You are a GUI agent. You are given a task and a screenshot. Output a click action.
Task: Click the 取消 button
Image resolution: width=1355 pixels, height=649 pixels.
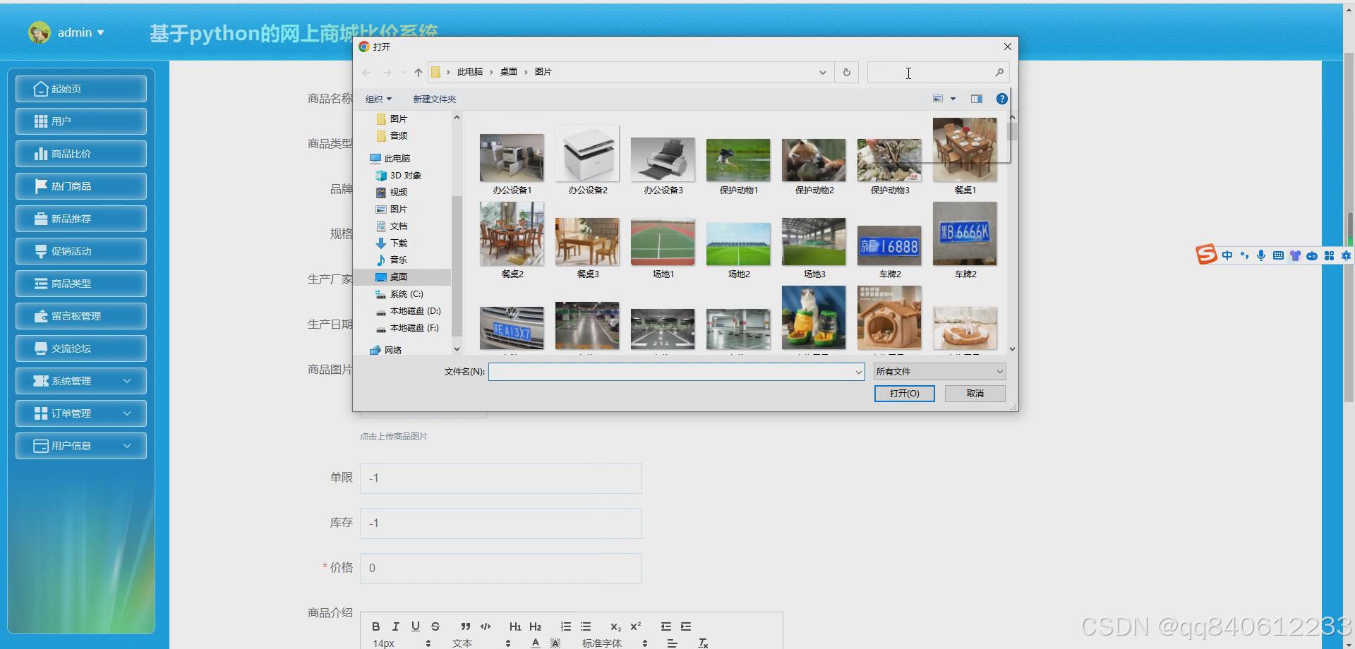pyautogui.click(x=975, y=394)
